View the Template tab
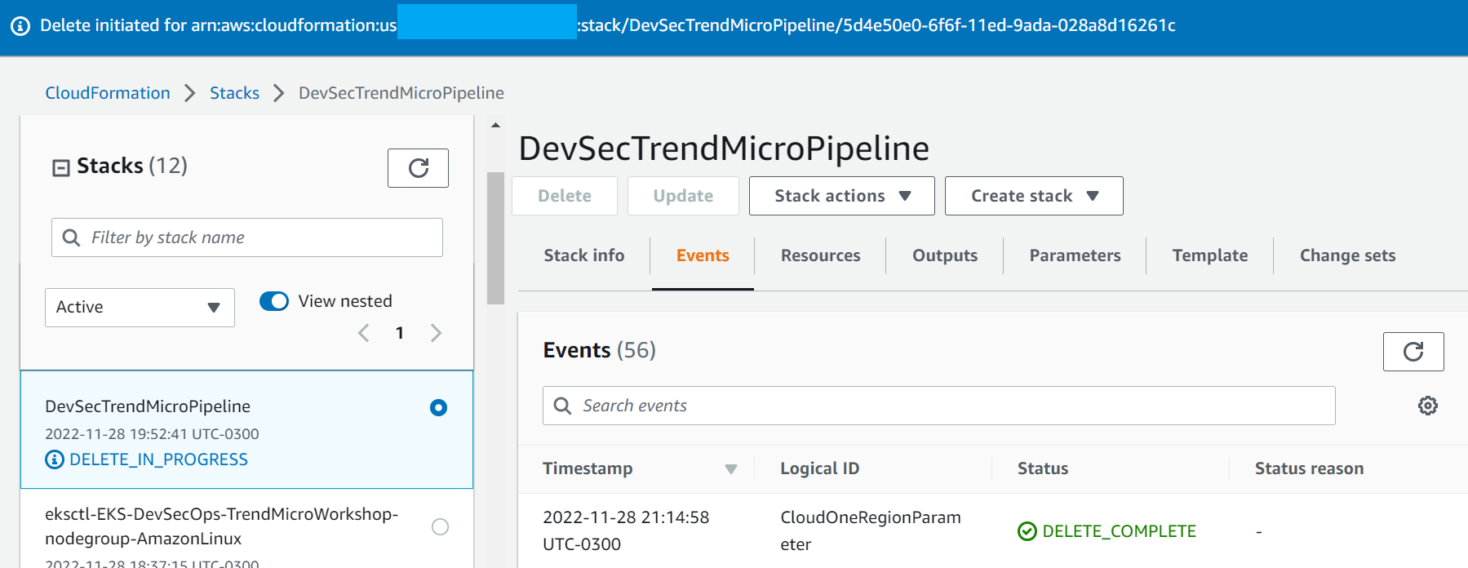Viewport: 1468px width, 568px height. (1210, 255)
